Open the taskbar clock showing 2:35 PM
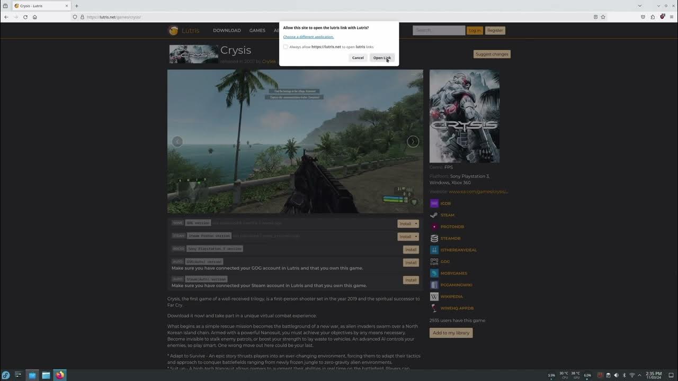Image resolution: width=678 pixels, height=381 pixels. (654, 375)
